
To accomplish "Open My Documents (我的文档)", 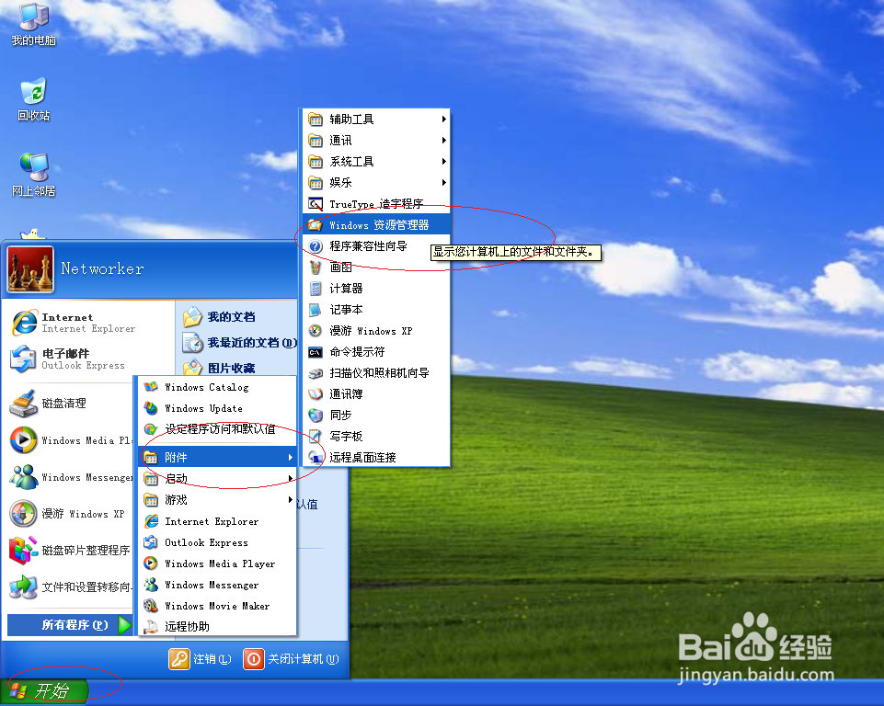I will [219, 317].
